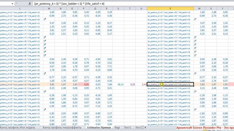Switch to the Контр.профиль Итог.модель sheet tab
The image size is (234, 131).
(x=18, y=127)
